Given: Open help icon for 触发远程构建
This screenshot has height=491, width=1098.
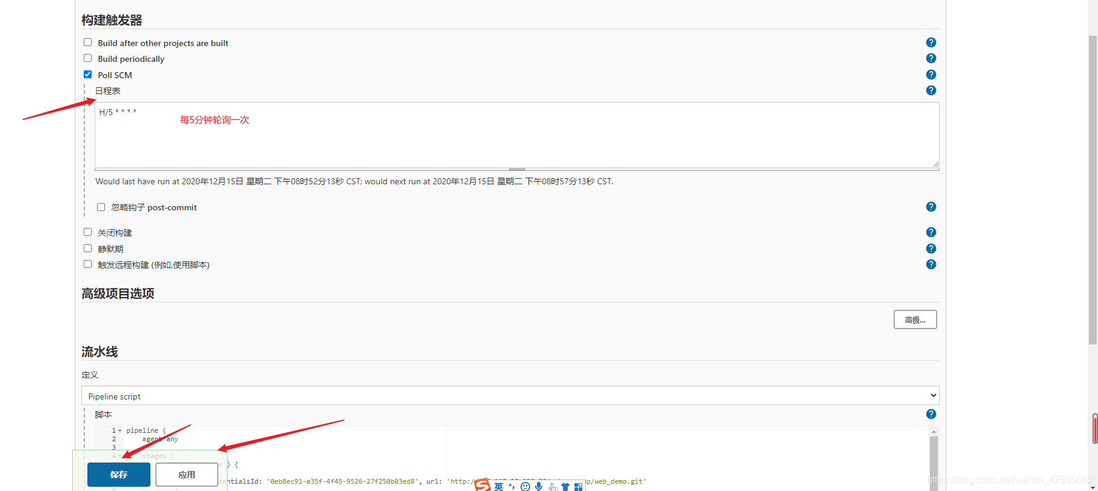Looking at the screenshot, I should click(931, 264).
